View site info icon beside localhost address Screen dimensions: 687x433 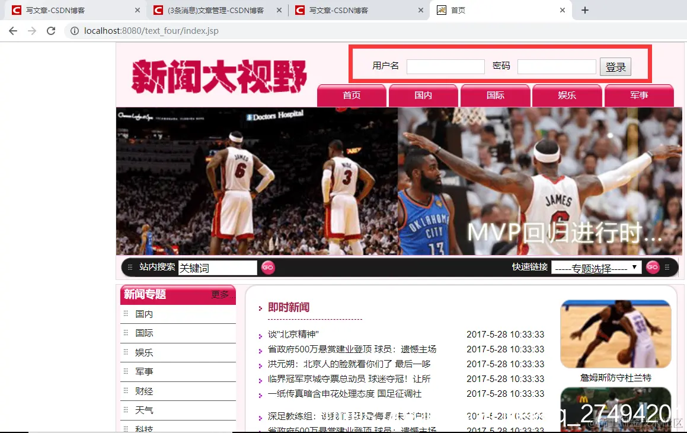coord(75,31)
